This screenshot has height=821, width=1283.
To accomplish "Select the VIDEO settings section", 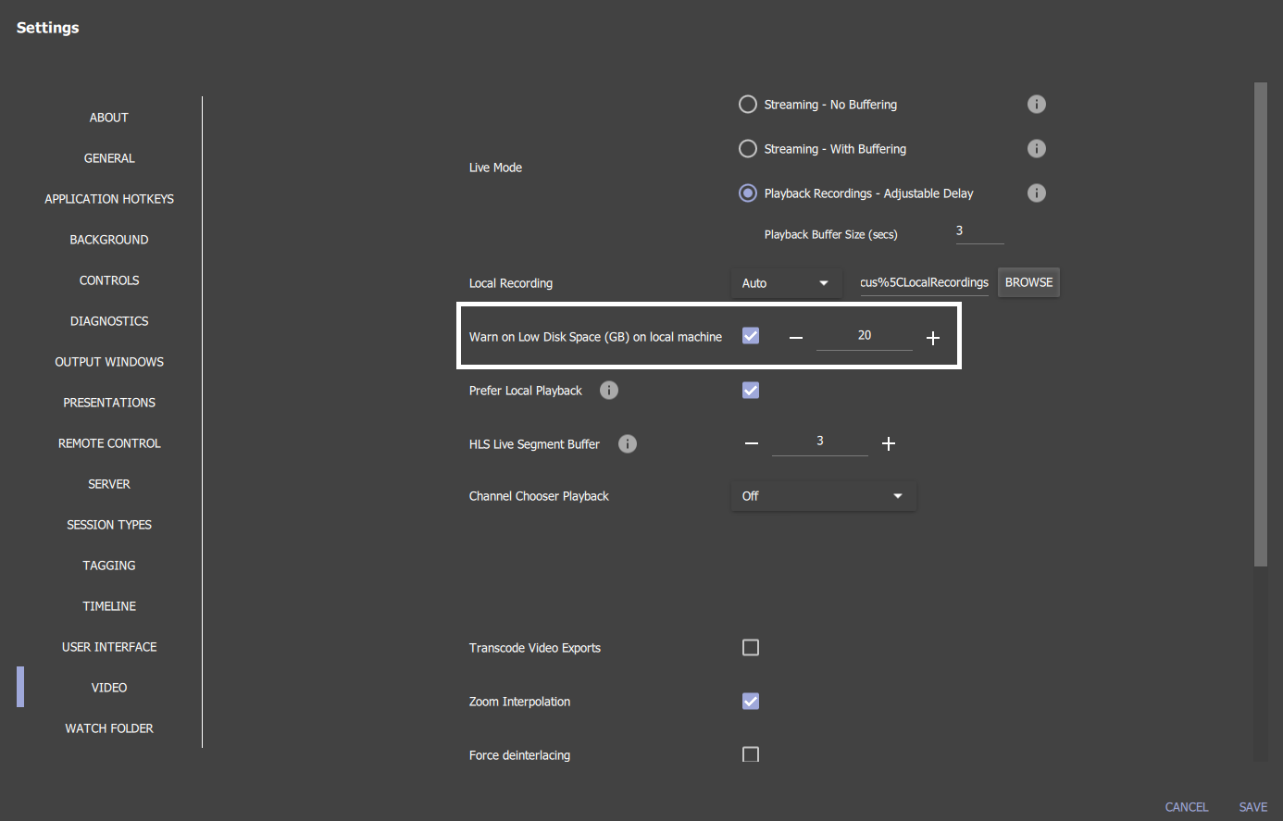I will pyautogui.click(x=109, y=688).
